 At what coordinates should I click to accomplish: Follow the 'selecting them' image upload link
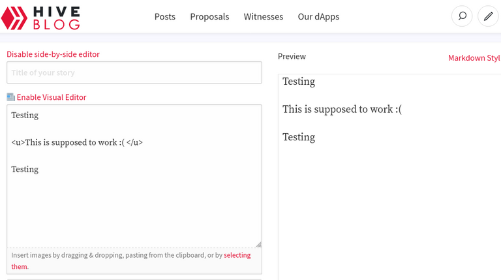pos(237,255)
